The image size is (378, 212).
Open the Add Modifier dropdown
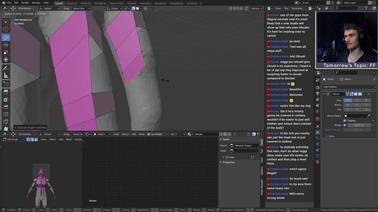pos(349,87)
